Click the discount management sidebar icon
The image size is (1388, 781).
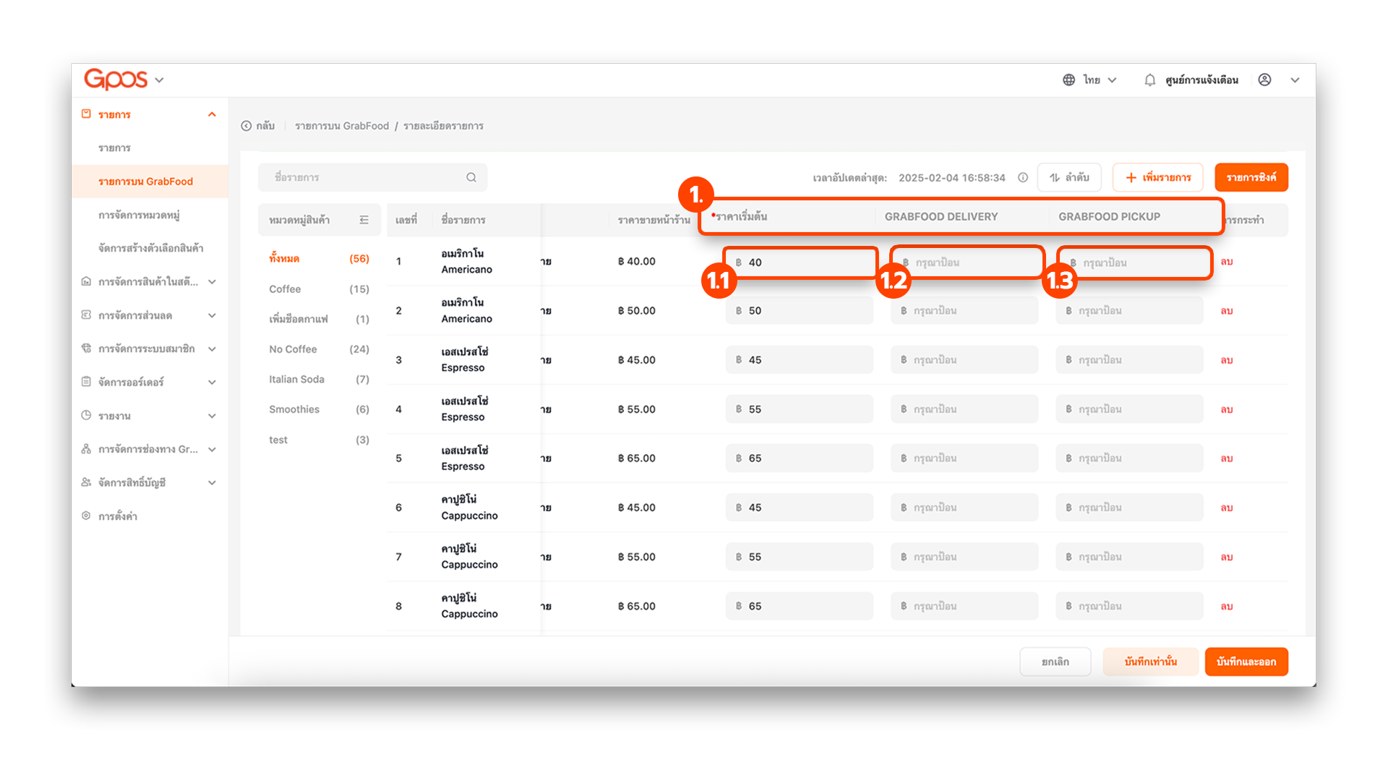(86, 315)
